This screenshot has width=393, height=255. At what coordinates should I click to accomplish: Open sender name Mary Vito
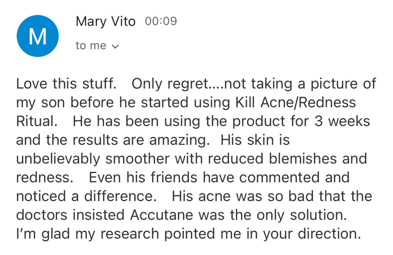point(106,22)
